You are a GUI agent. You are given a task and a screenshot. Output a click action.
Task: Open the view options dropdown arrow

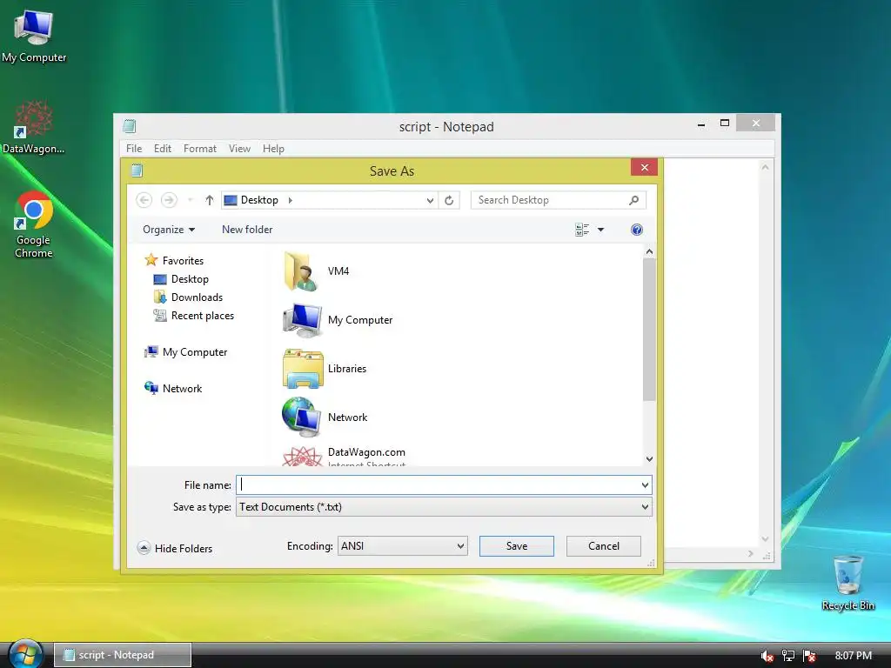[600, 230]
